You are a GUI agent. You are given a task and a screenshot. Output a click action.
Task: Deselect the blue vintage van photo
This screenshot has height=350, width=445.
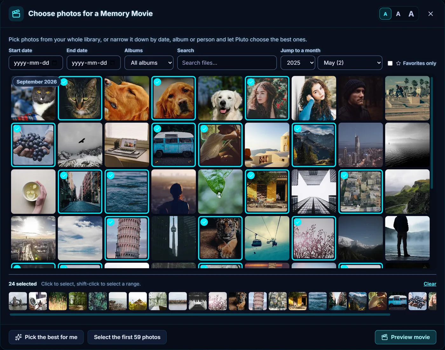click(174, 145)
